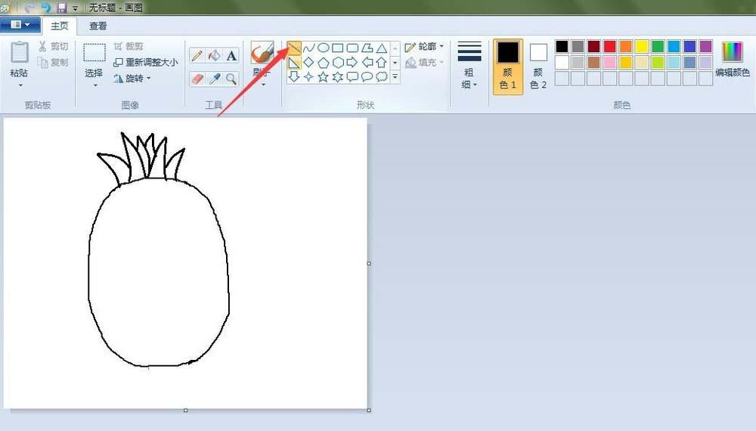Viewport: 756px width, 431px height.
Task: Open the blue Paint file menu button
Action: 20,25
